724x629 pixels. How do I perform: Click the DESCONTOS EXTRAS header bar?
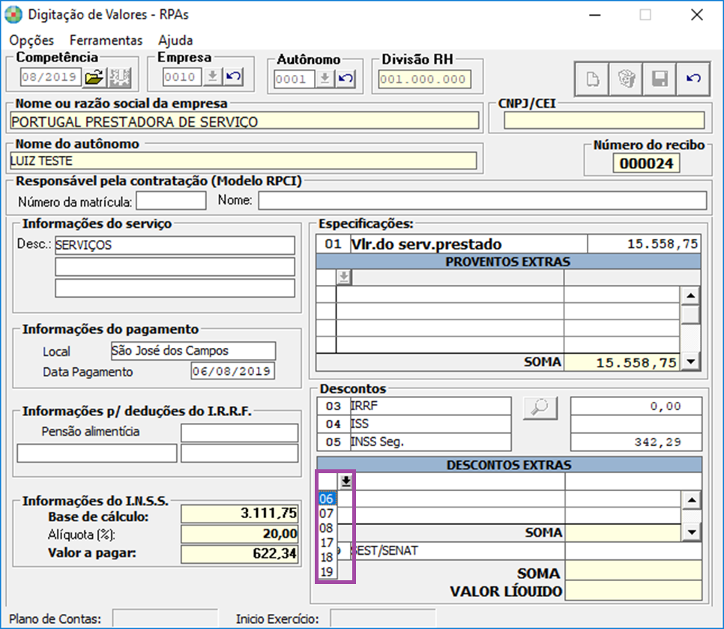click(510, 465)
